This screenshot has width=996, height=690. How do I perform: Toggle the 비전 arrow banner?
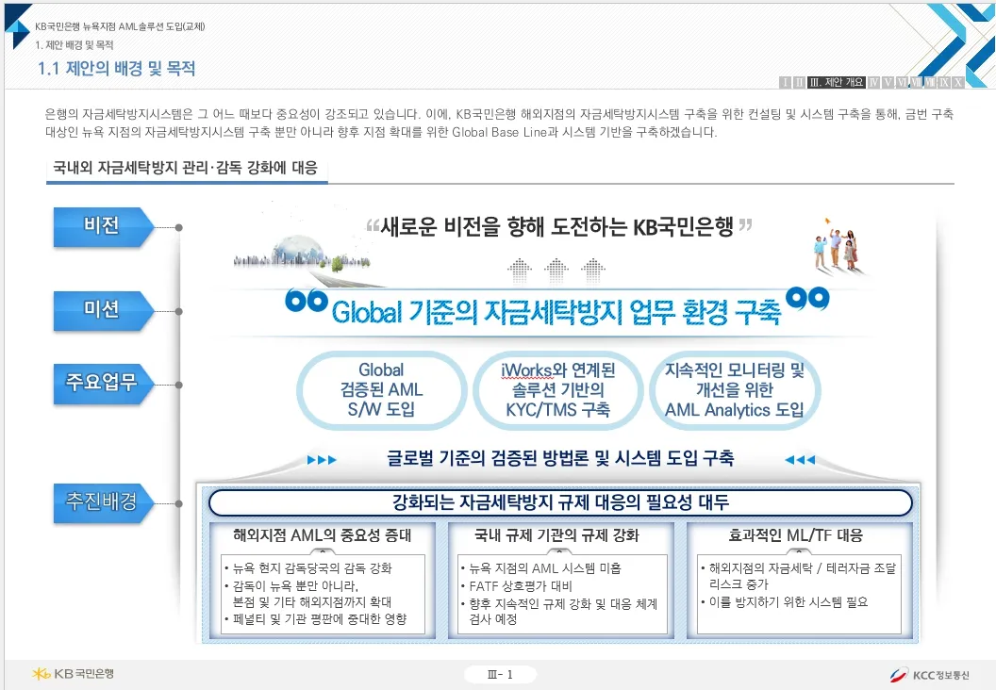[x=102, y=226]
